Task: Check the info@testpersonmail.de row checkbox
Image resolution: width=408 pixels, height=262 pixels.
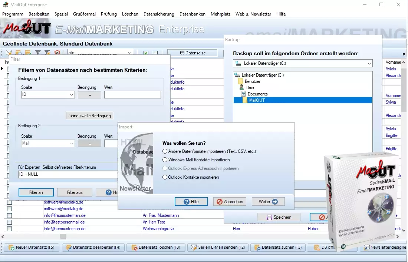Action: point(10,222)
